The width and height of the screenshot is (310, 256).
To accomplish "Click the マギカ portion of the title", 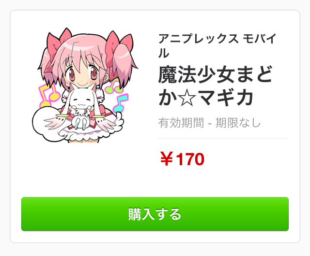I will point(225,98).
